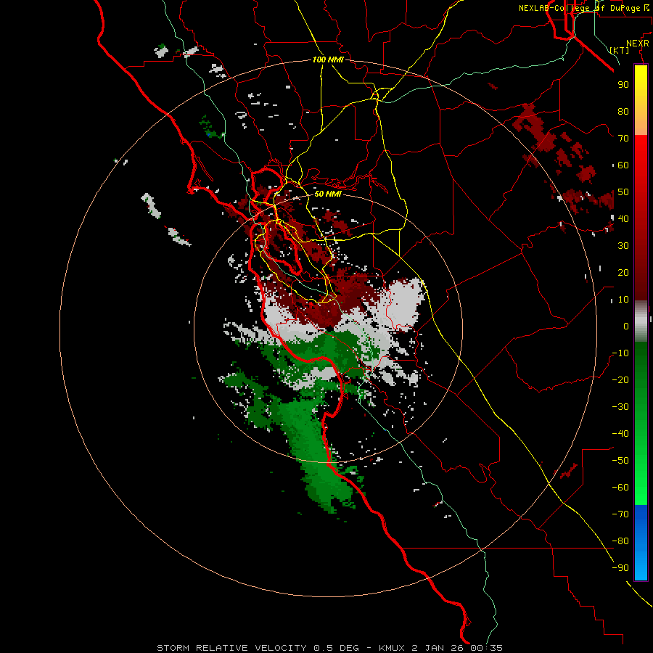The image size is (653, 653).
Task: Click the -20 scale value
Action: click(620, 380)
